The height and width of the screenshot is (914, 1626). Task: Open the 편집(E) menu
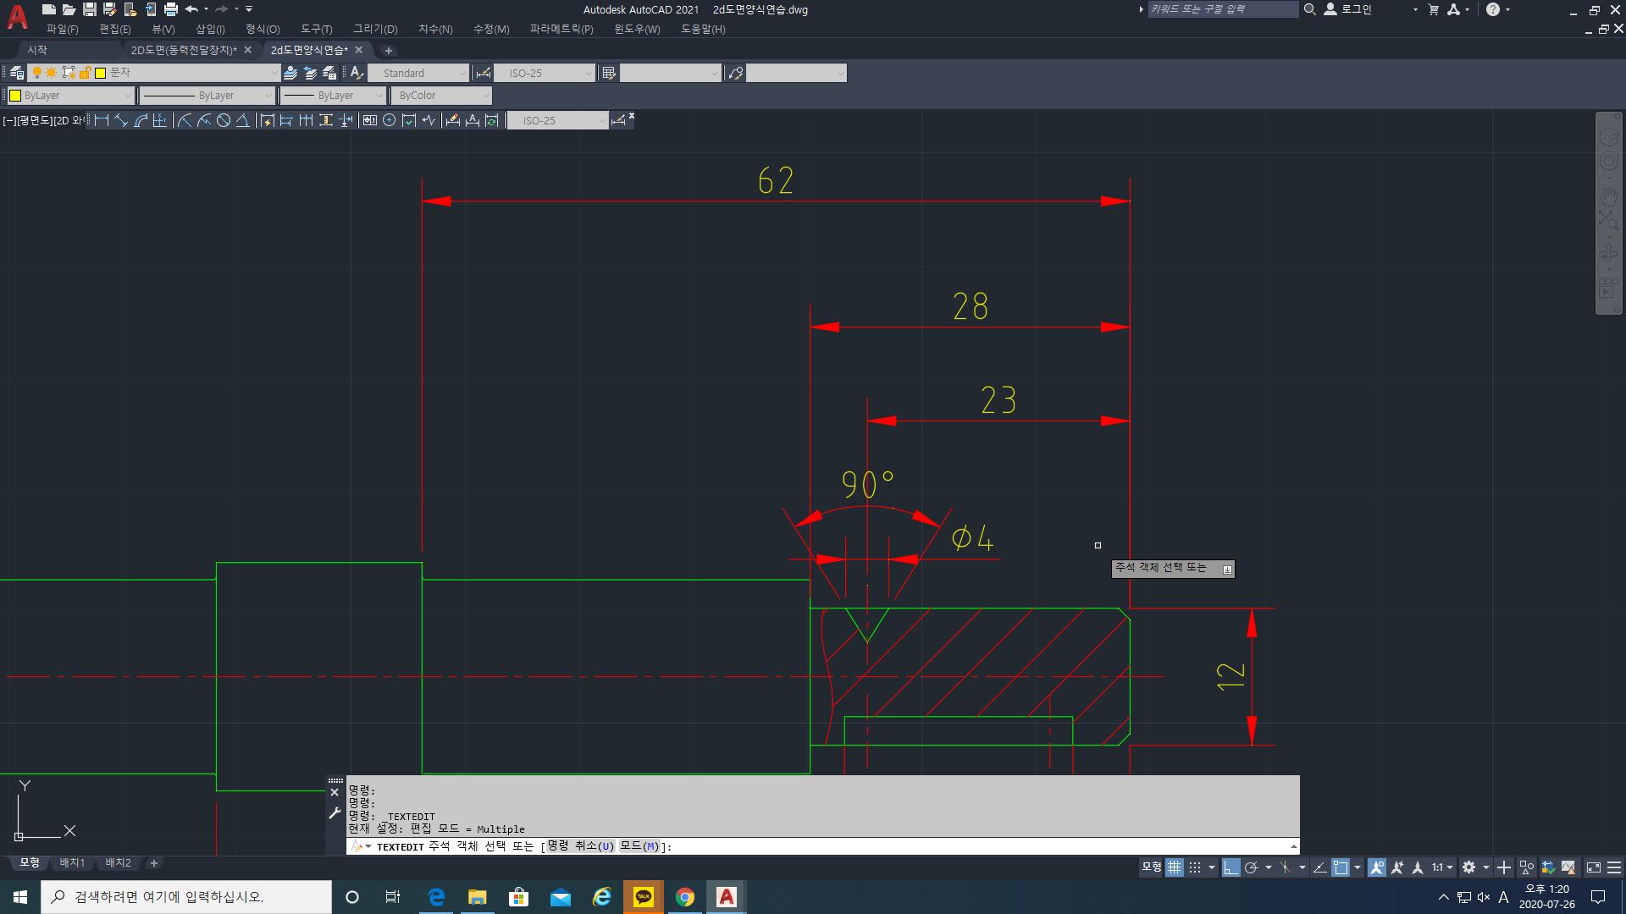tap(115, 29)
